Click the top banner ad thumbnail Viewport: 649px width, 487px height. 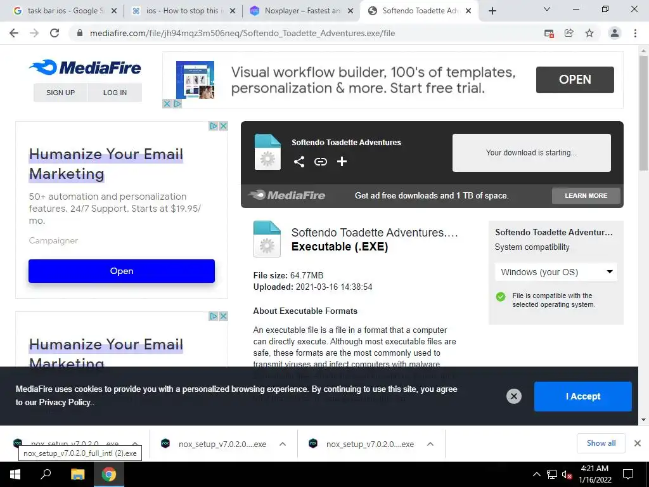tap(195, 79)
